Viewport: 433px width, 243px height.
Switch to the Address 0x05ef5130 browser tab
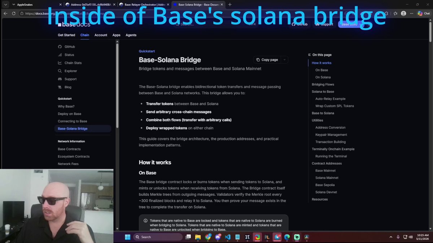[x=90, y=4]
